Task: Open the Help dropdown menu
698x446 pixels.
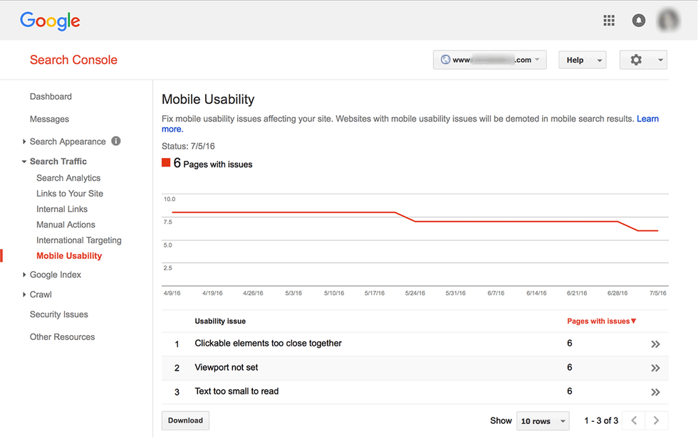Action: pos(583,60)
